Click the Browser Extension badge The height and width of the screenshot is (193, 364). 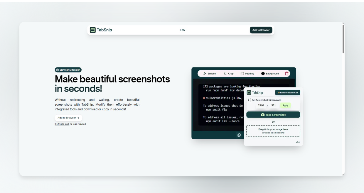[68, 70]
